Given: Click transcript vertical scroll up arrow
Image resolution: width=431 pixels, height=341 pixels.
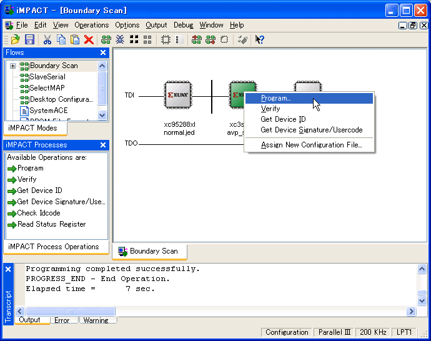Looking at the screenshot, I should (422, 269).
